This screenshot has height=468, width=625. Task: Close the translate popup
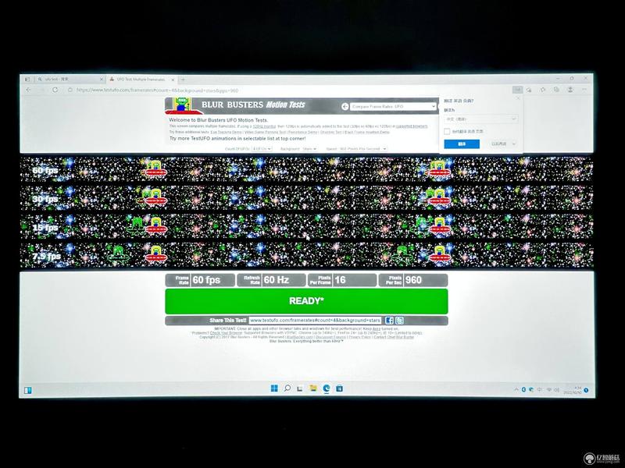click(x=518, y=98)
